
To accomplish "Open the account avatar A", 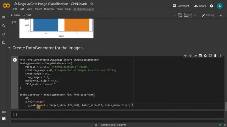I will pos(220,6).
